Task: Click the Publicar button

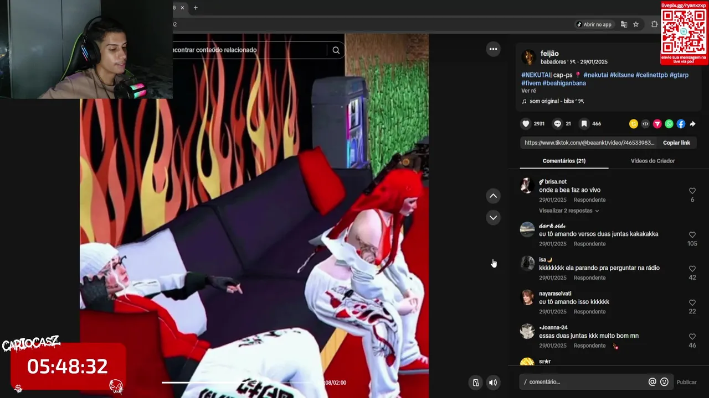Action: click(x=686, y=382)
